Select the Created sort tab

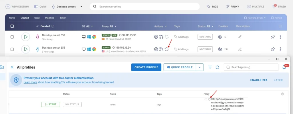[25, 18]
